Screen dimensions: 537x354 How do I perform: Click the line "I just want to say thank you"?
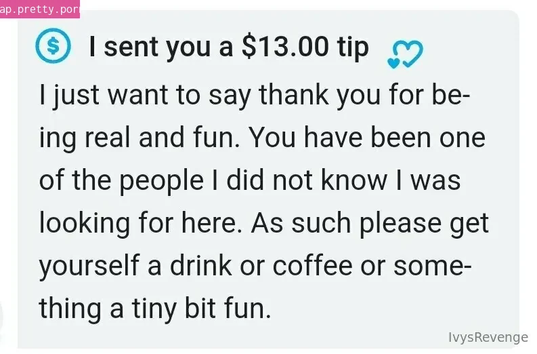pos(210,95)
